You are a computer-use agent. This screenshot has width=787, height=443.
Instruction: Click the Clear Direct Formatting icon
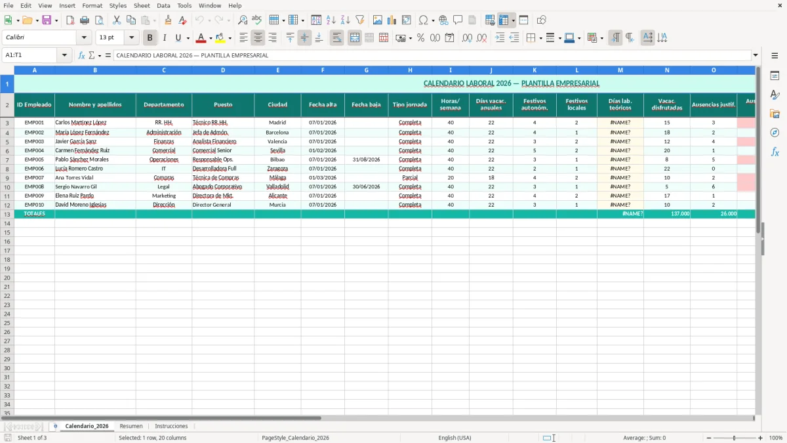point(183,20)
